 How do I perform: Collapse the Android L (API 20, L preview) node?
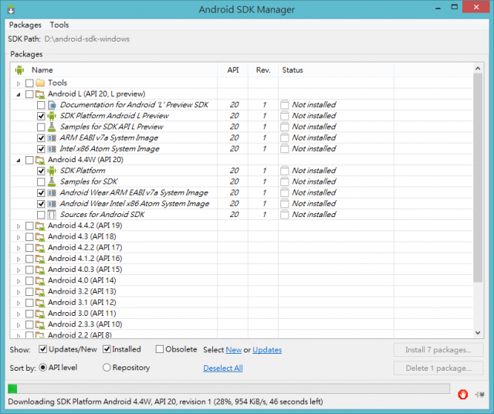click(x=19, y=94)
